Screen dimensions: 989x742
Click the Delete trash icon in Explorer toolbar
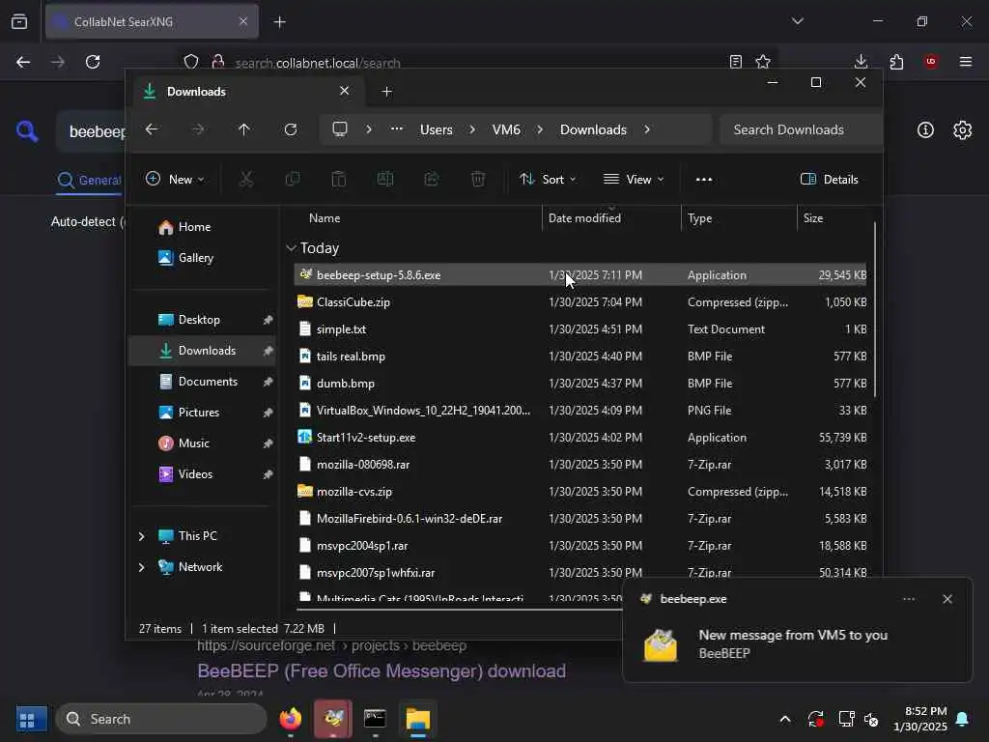[478, 179]
